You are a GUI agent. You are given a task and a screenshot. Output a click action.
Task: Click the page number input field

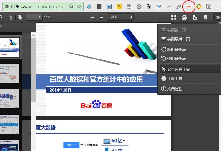click(x=34, y=17)
